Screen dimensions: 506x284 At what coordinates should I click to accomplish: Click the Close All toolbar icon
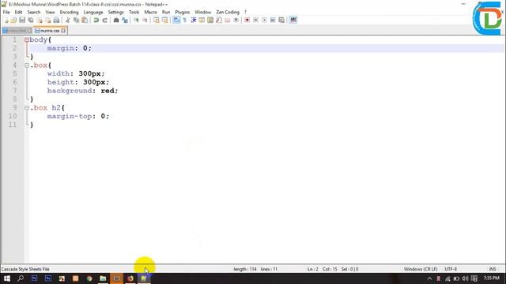(x=47, y=21)
